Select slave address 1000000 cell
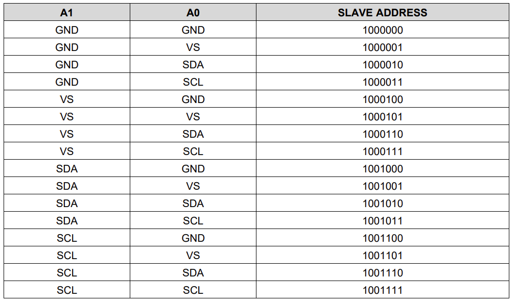The height and width of the screenshot is (304, 517). [383, 30]
